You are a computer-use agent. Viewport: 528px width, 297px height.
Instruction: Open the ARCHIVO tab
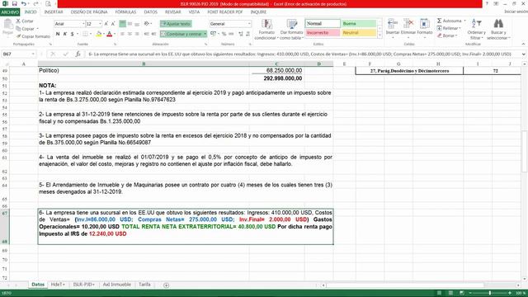[x=10, y=12]
